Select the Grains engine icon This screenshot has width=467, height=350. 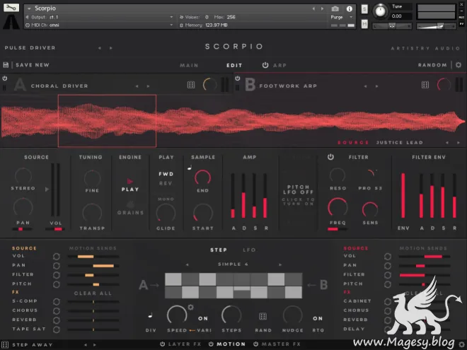(130, 204)
